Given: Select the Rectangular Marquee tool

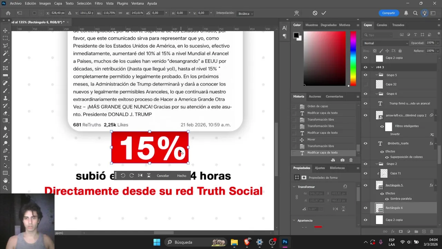Looking at the screenshot, I should click(x=5, y=38).
